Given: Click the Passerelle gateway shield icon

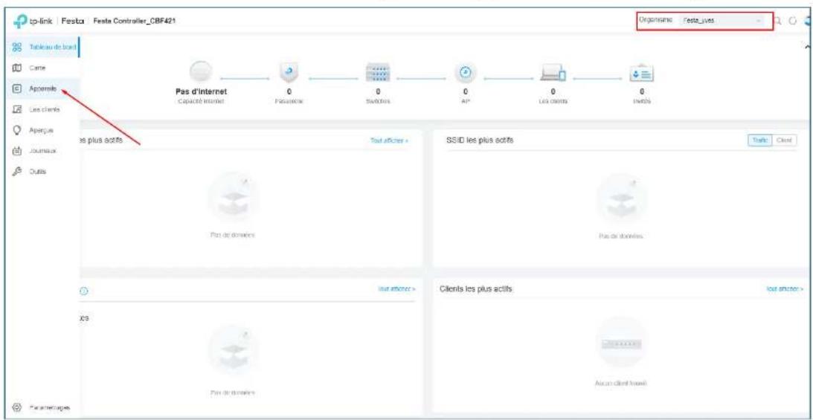Looking at the screenshot, I should [289, 73].
